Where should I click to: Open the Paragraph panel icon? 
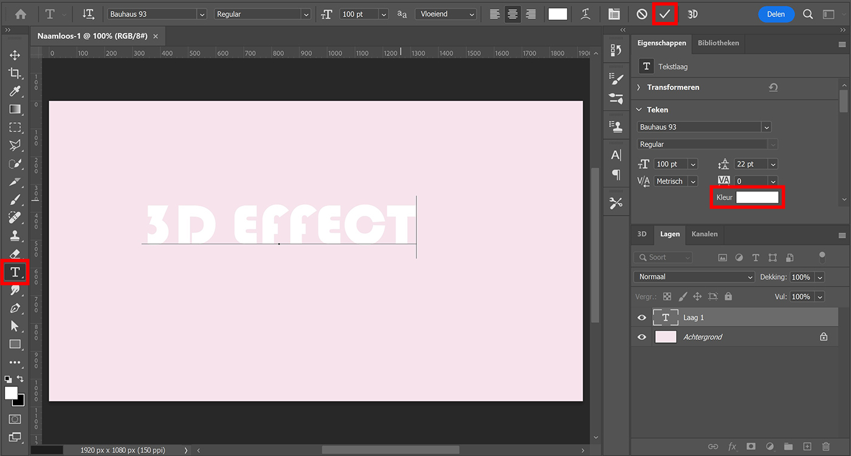(616, 174)
